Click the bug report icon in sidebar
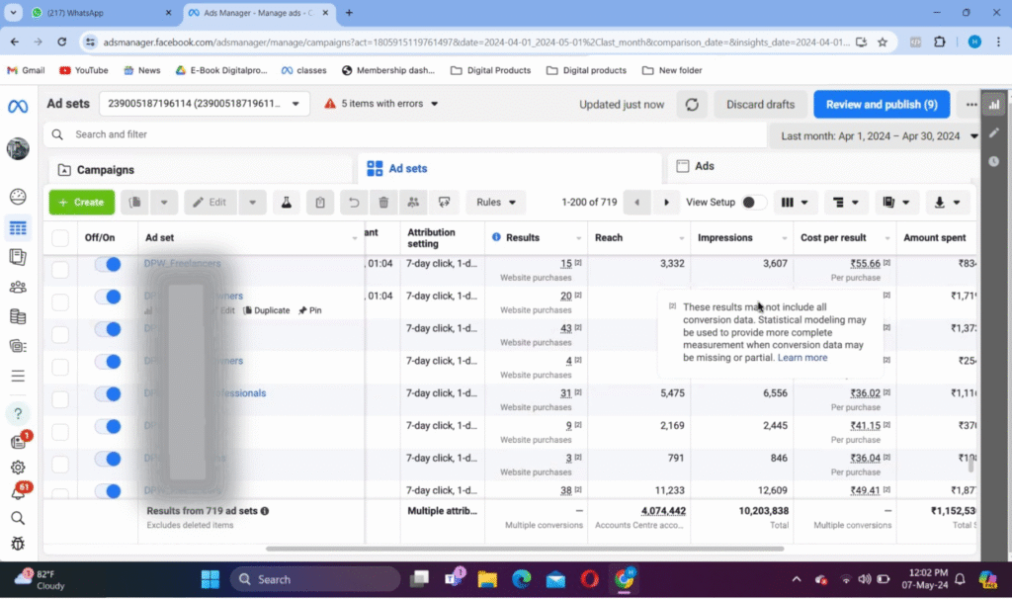1012x599 pixels. [18, 544]
